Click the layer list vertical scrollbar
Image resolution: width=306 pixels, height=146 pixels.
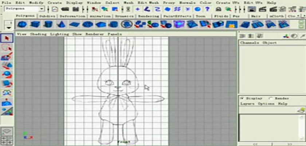pyautogui.click(x=302, y=127)
